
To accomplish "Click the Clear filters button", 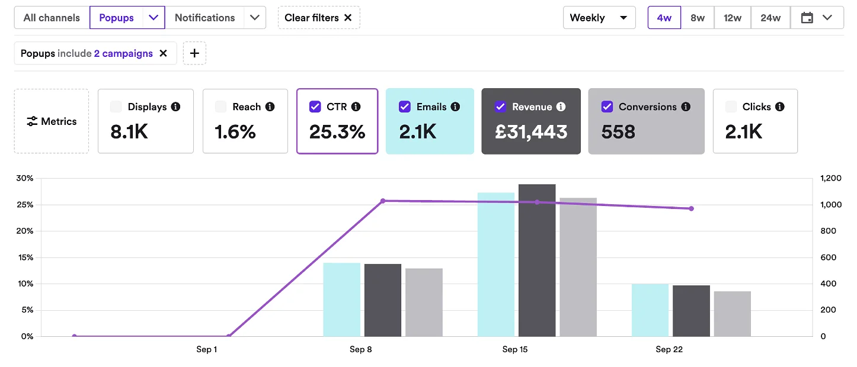I will pyautogui.click(x=319, y=18).
